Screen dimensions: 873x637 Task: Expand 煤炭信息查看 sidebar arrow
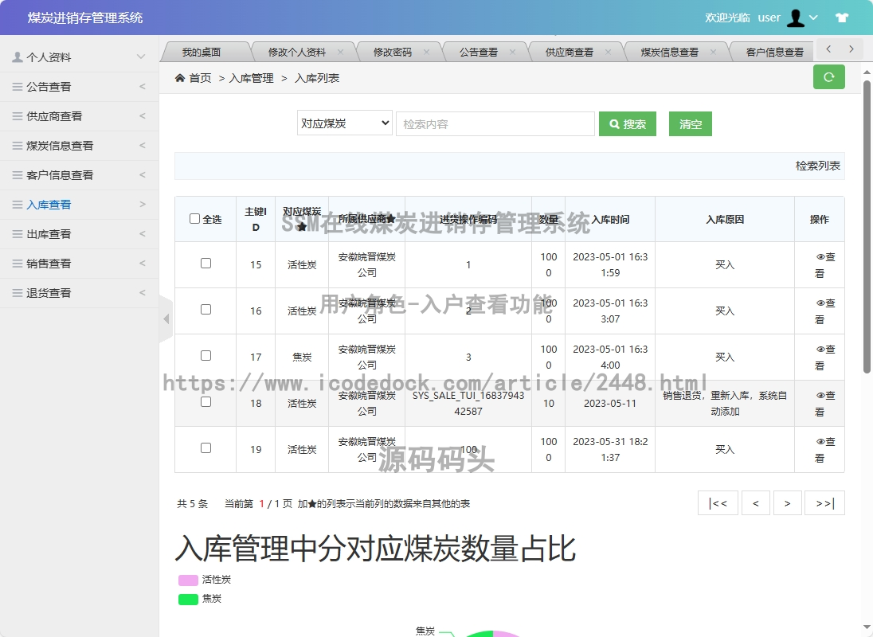pos(143,145)
